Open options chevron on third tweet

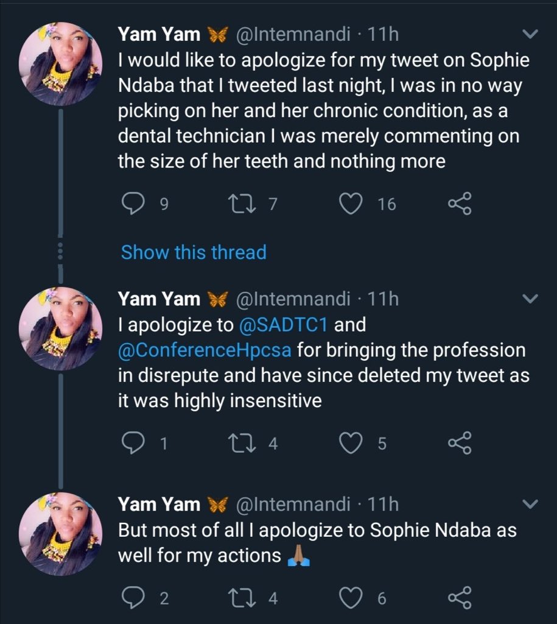[x=531, y=504]
